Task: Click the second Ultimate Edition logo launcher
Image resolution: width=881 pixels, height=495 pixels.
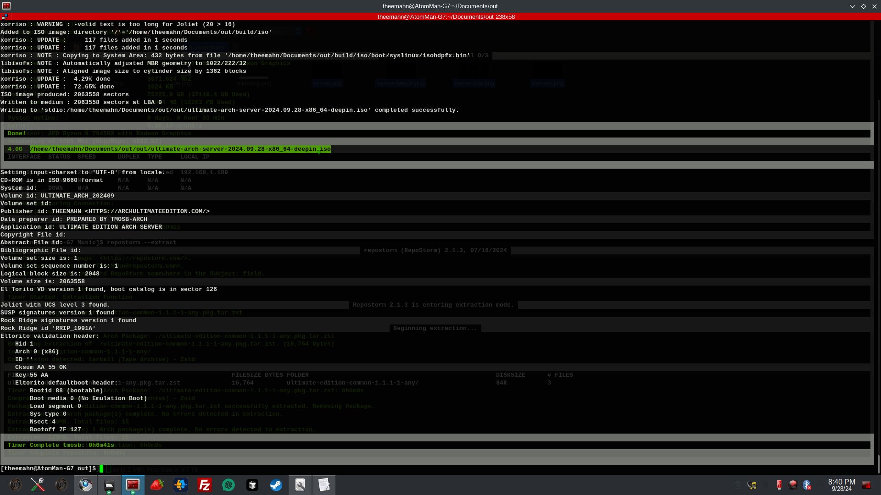Action: pos(61,484)
